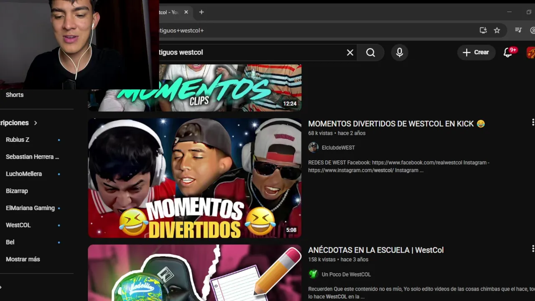The image size is (535, 301).
Task: Open Rubius Z subscription
Action: click(18, 140)
